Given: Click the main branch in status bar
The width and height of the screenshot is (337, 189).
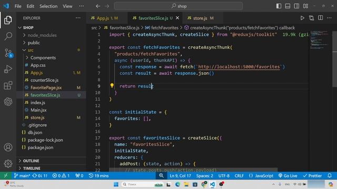Looking at the screenshot, I should coord(22,176).
